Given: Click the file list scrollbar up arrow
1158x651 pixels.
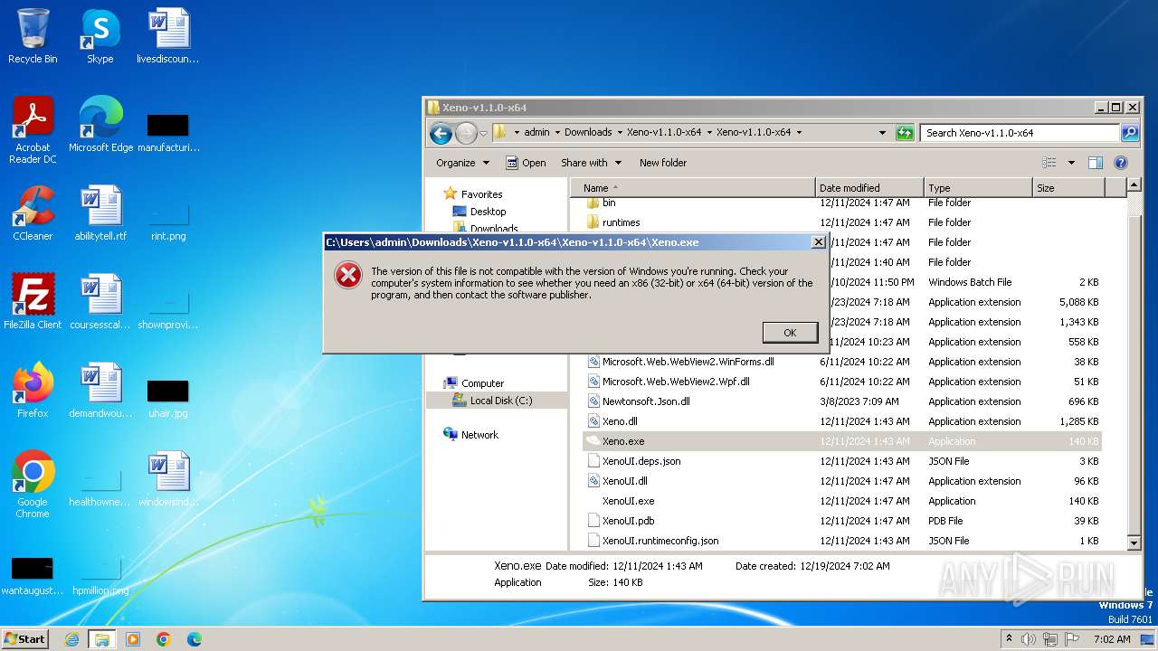Looking at the screenshot, I should [1134, 185].
